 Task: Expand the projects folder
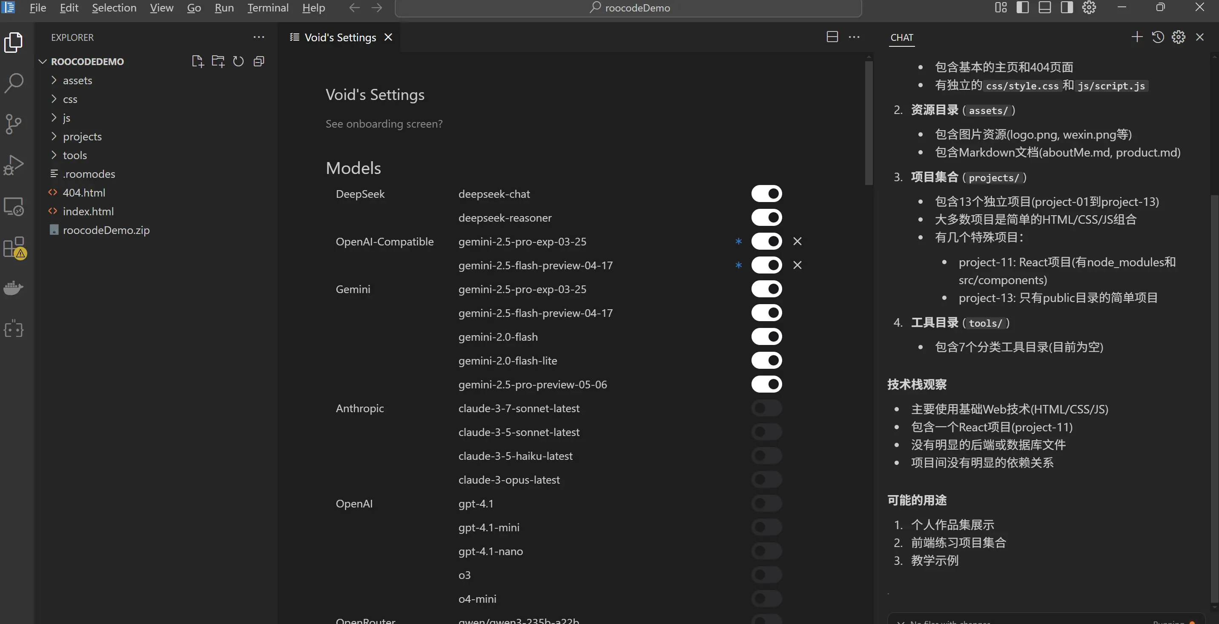tap(54, 136)
